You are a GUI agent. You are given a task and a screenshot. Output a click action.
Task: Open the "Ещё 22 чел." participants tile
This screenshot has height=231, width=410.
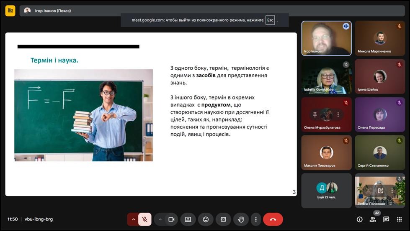326,190
